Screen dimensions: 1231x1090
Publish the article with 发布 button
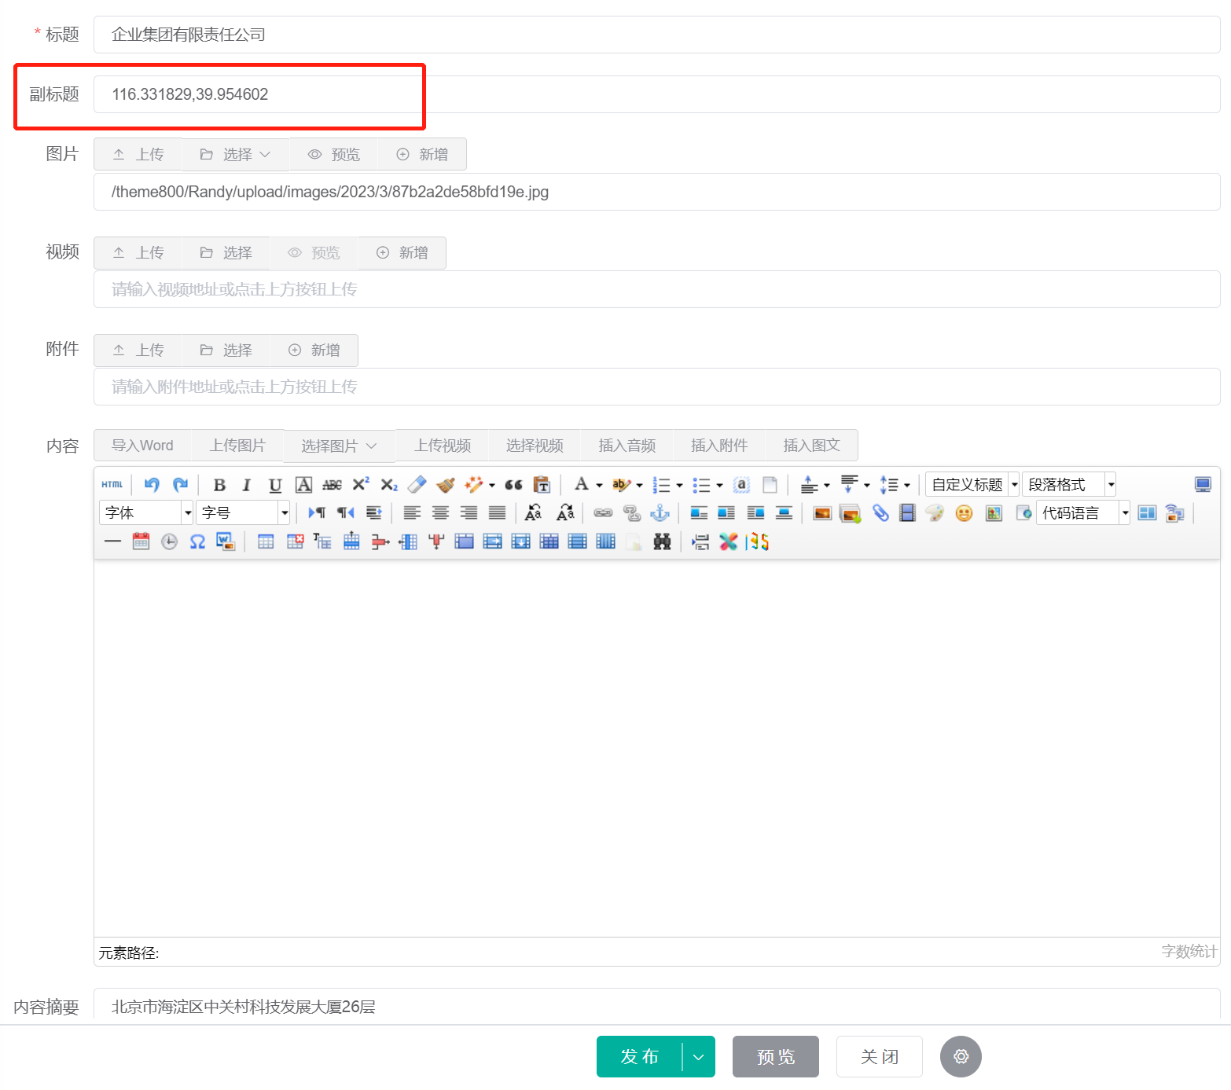tap(638, 1057)
